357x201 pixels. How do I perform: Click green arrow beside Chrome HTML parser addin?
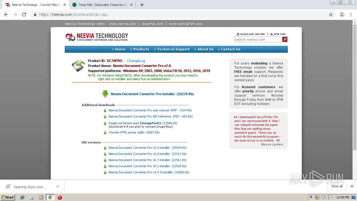105,133
